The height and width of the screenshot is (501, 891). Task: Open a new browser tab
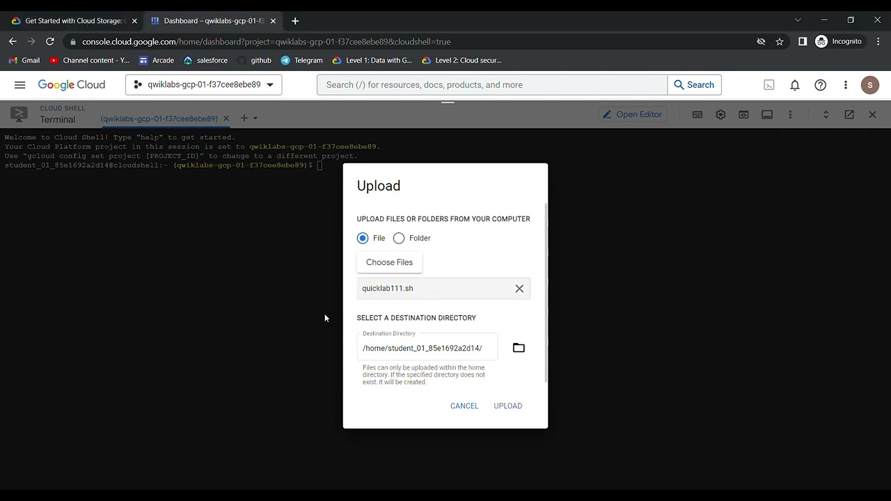[x=295, y=21]
